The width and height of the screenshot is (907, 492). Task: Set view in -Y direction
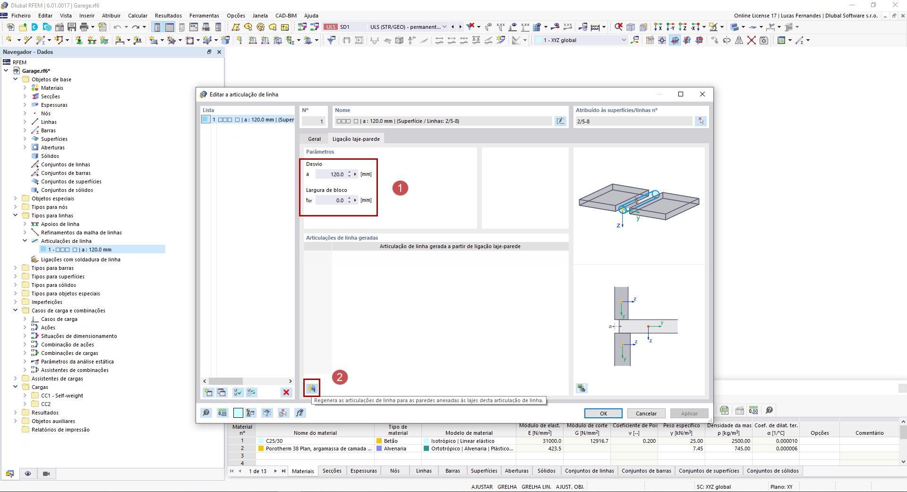click(x=670, y=27)
